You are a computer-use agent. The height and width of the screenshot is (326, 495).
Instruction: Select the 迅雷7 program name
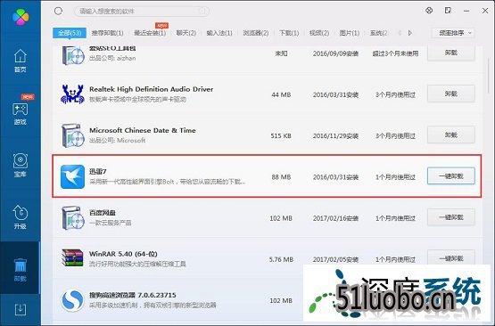pos(98,171)
